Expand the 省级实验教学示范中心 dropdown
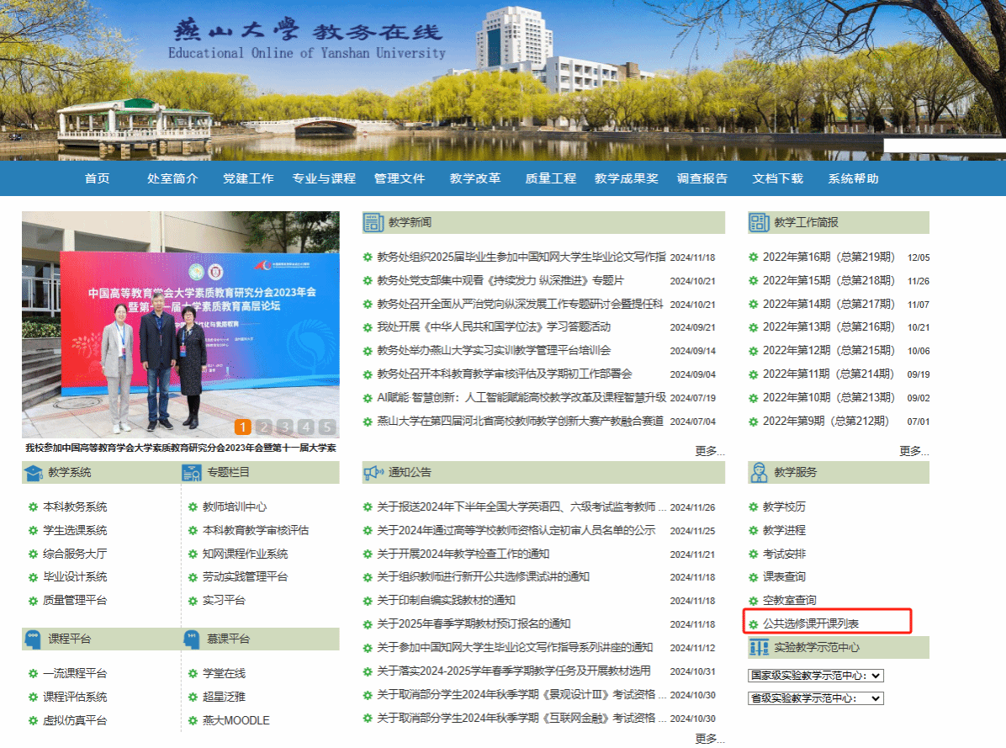This screenshot has width=1006, height=748. [x=815, y=698]
